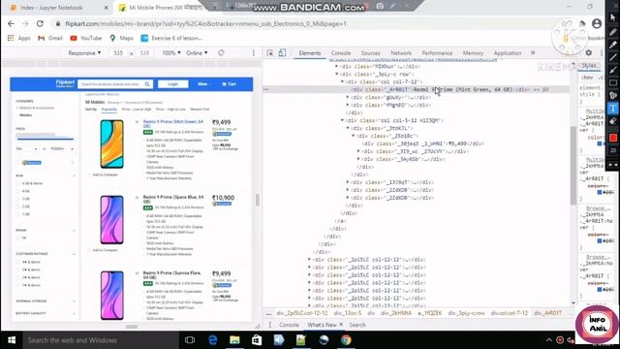Open Chrome from the taskbar
This screenshot has width=620, height=349.
tap(346, 340)
